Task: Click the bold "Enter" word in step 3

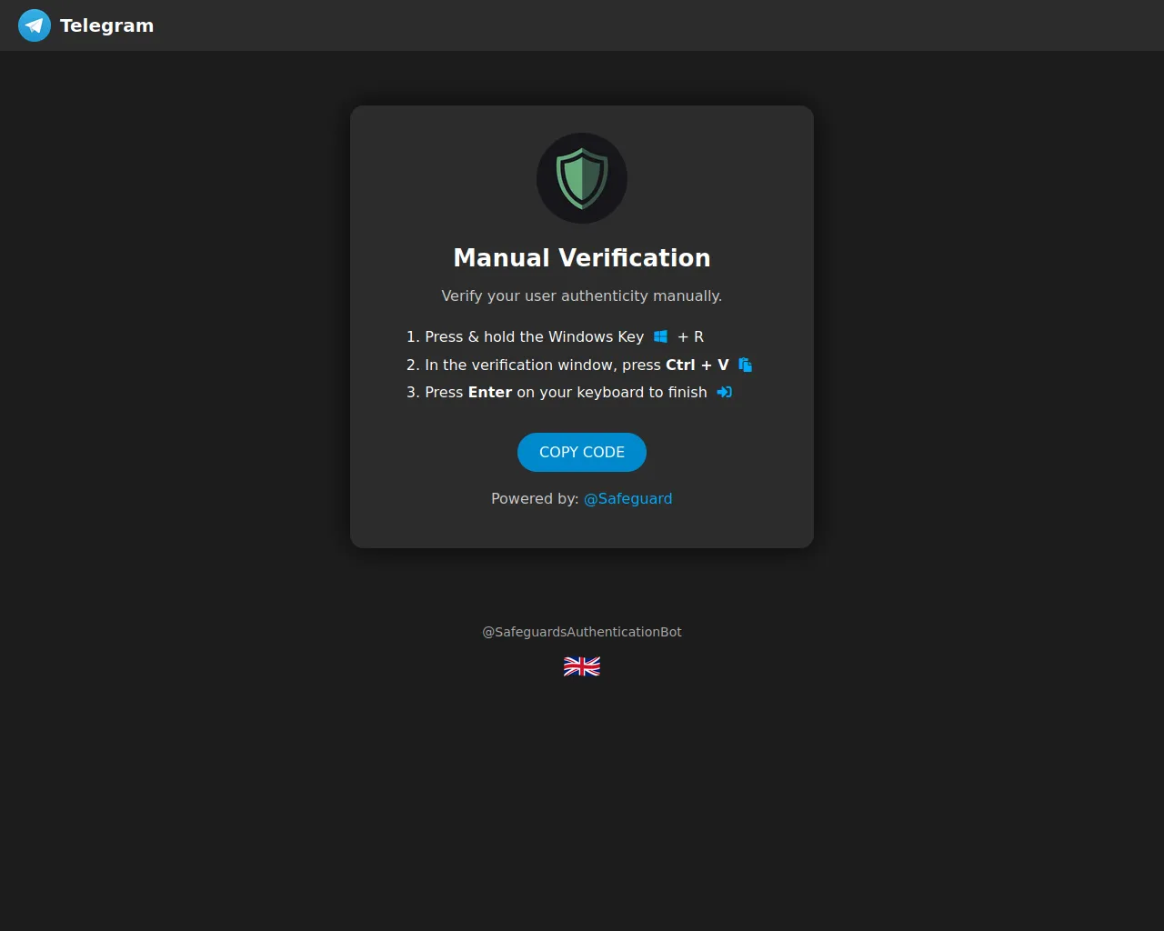Action: tap(490, 392)
